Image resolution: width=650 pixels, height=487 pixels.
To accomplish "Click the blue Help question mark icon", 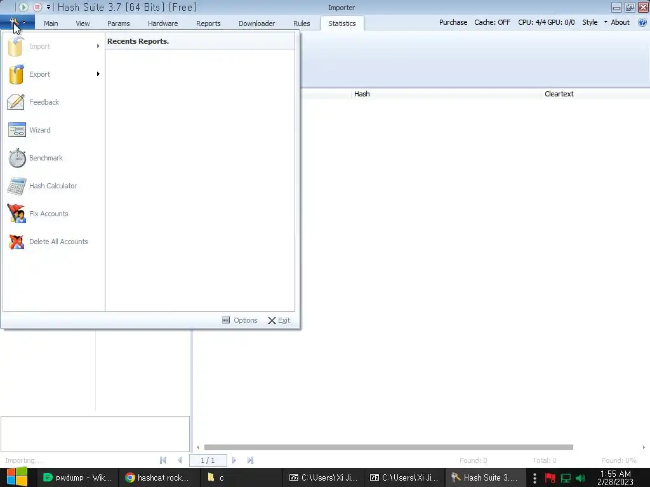I will 642,22.
